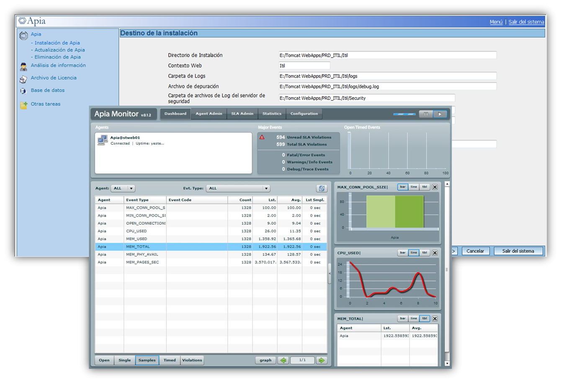Click the Contexto Web input field
Image resolution: width=561 pixels, height=383 pixels.
[x=304, y=66]
